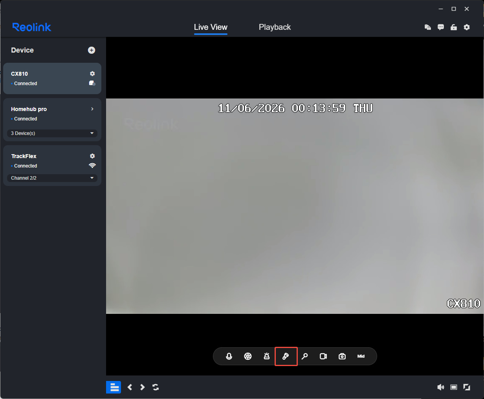Click the auto-cycle refresh arrows icon
This screenshot has height=399, width=484.
pos(156,387)
